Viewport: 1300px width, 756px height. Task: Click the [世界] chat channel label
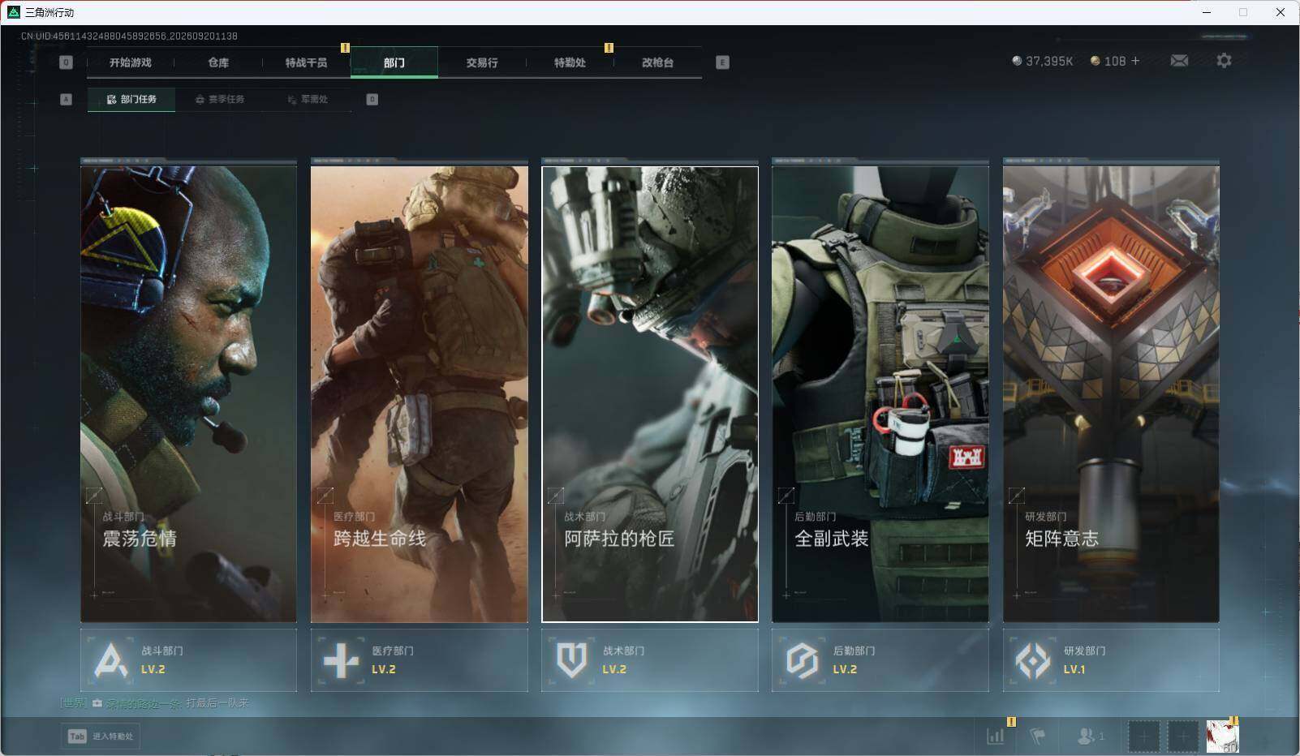click(74, 703)
